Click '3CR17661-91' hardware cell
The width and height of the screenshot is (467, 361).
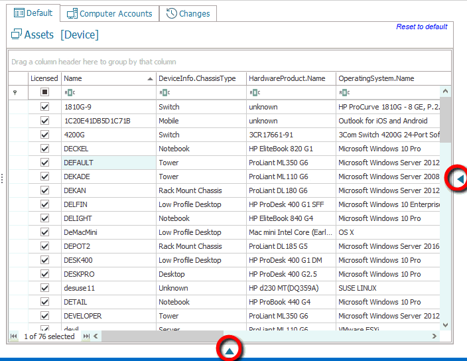coord(291,135)
